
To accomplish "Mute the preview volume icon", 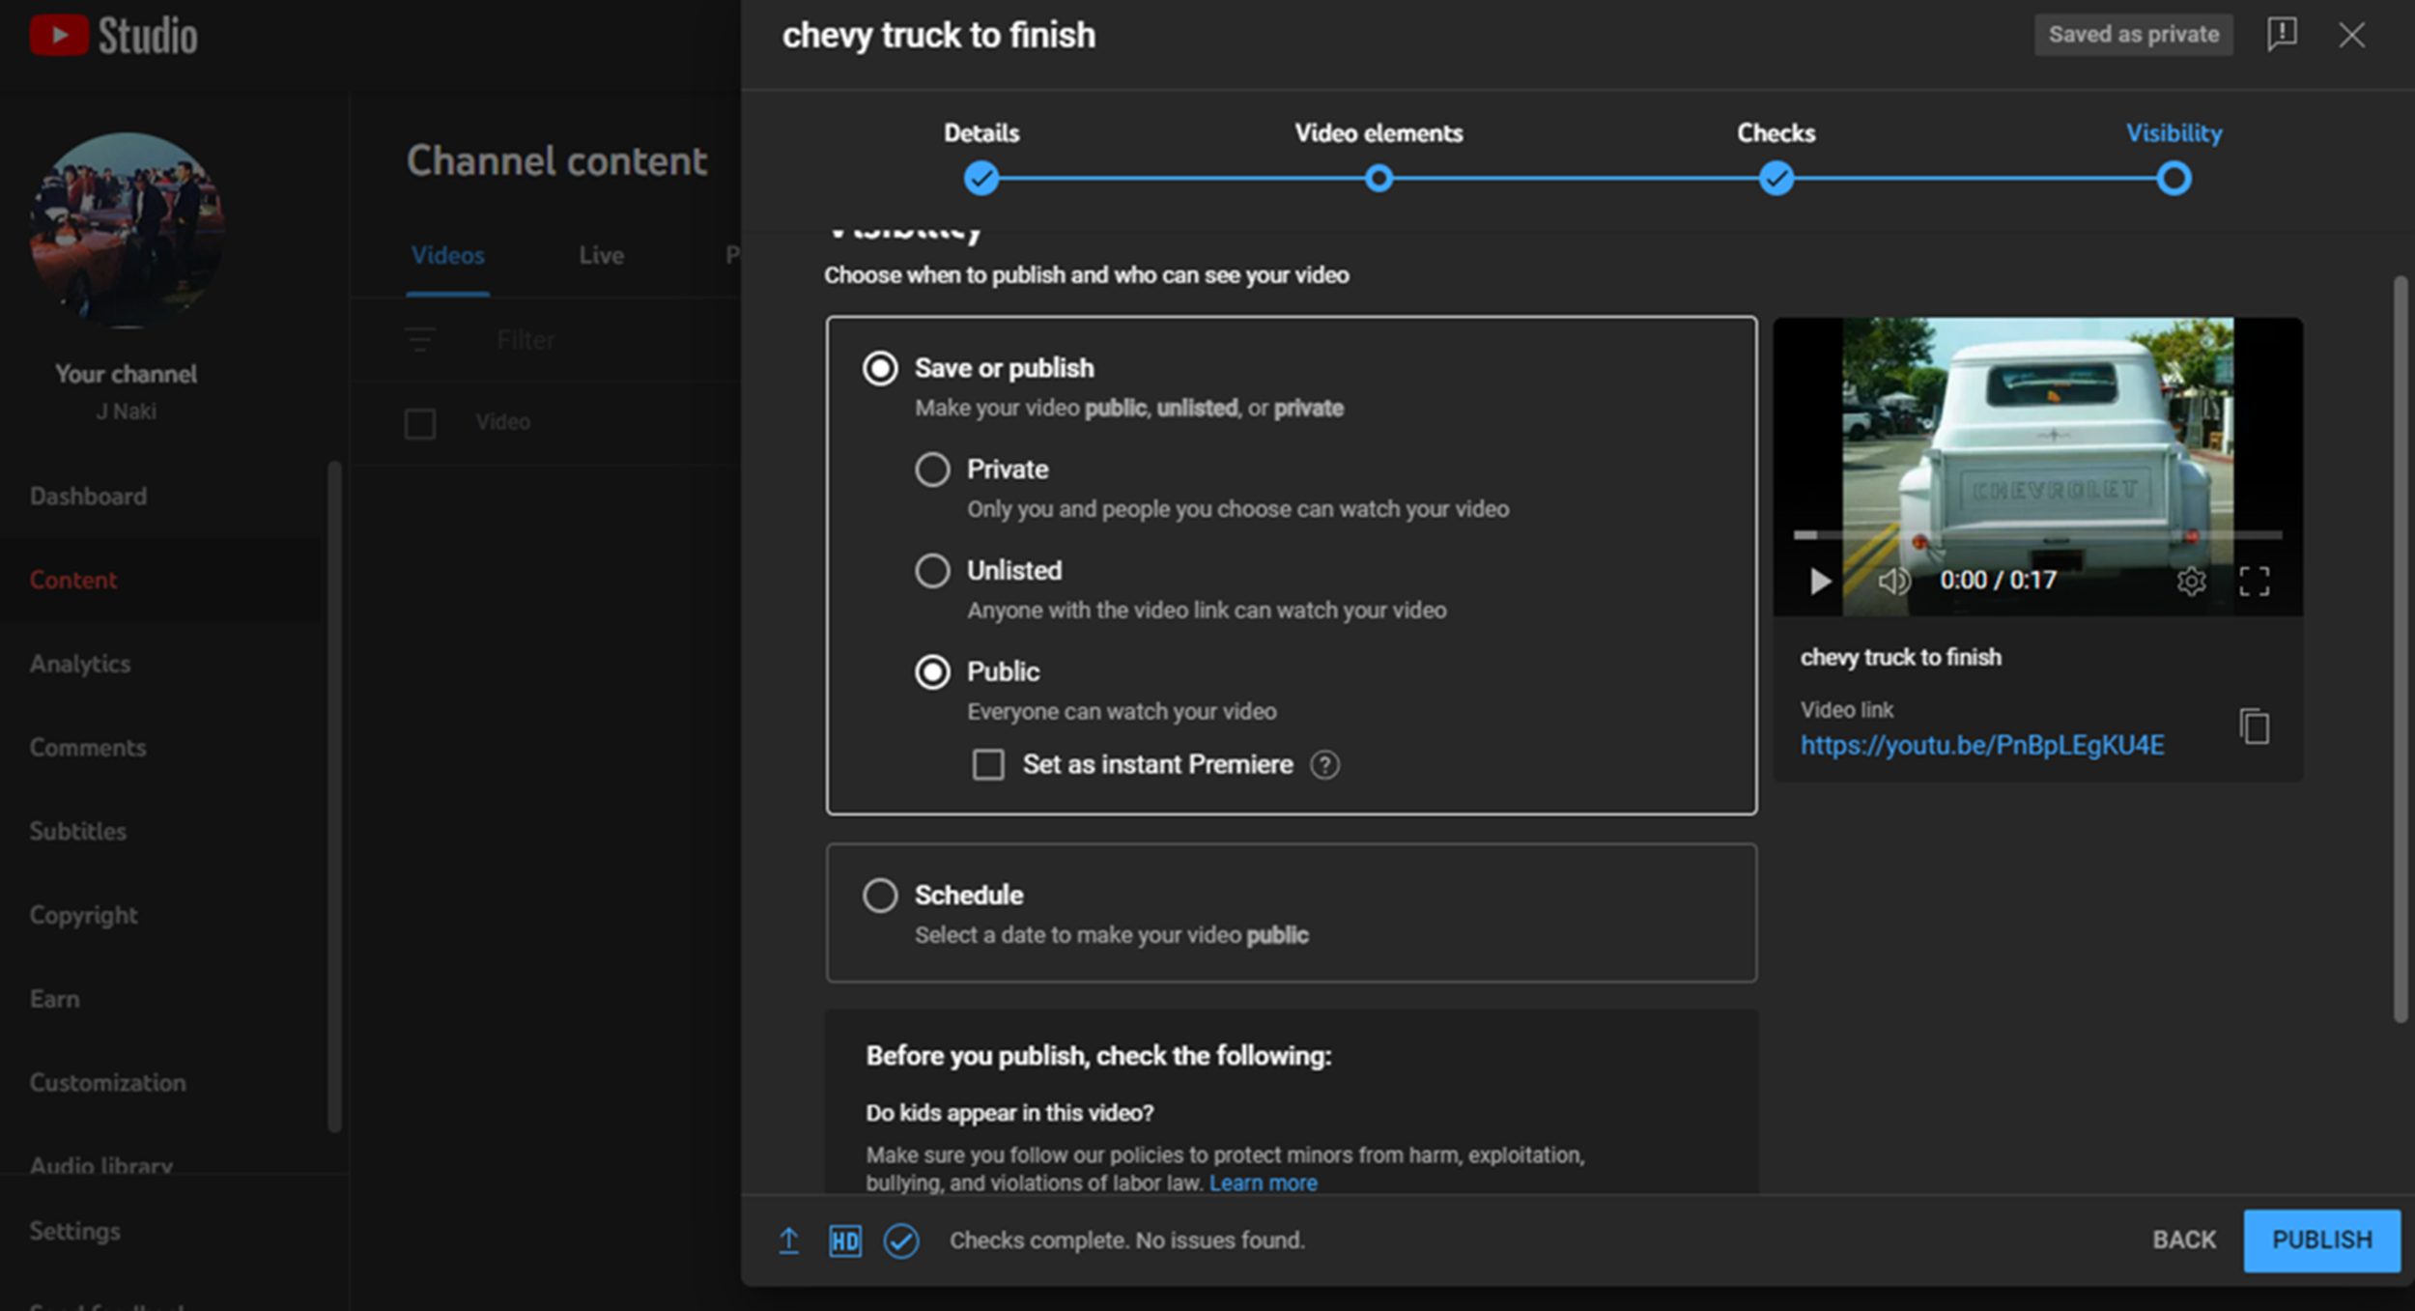I will [x=1892, y=581].
